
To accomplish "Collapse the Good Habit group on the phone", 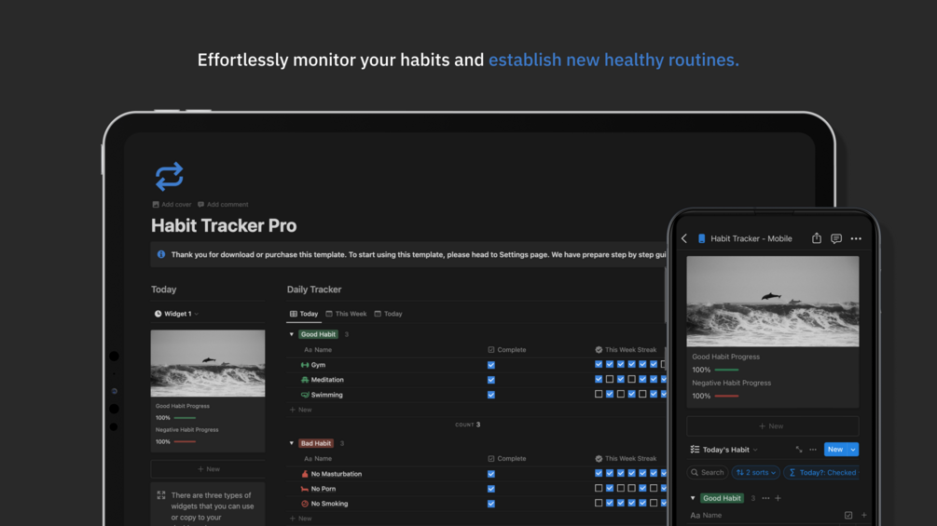I will [693, 498].
